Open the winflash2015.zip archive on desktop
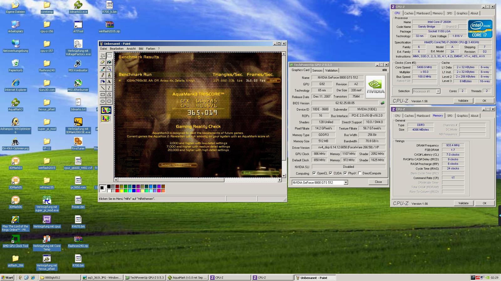501x281 pixels. point(109,27)
